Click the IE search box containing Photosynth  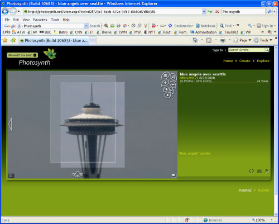point(243,12)
